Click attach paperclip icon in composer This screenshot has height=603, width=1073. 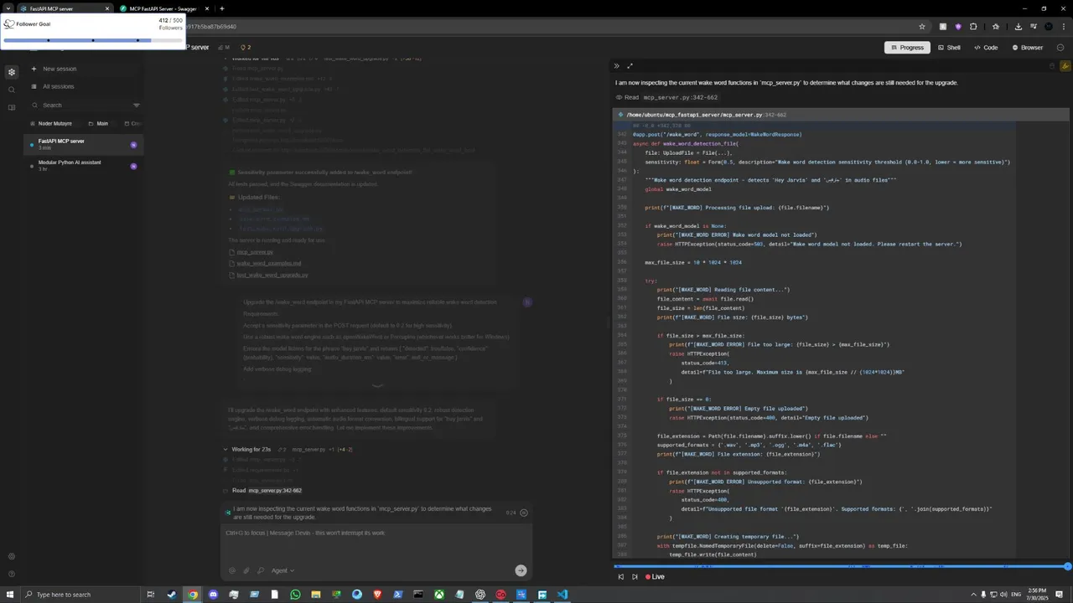[246, 570]
